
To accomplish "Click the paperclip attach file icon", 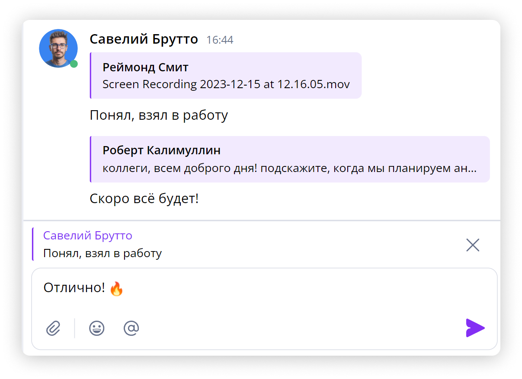I will pyautogui.click(x=53, y=328).
